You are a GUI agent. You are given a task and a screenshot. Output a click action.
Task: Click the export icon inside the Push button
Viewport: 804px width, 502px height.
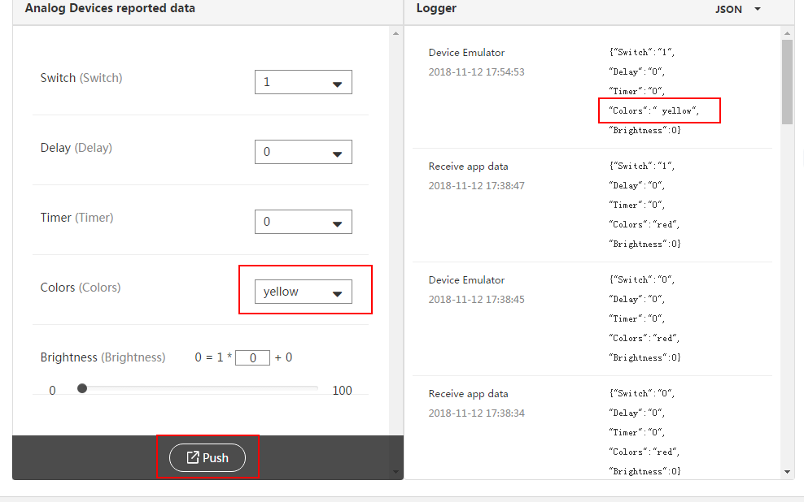pos(194,457)
